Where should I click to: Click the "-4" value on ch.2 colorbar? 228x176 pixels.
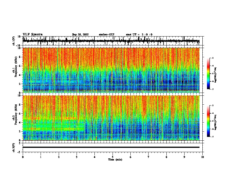coord(212,113)
